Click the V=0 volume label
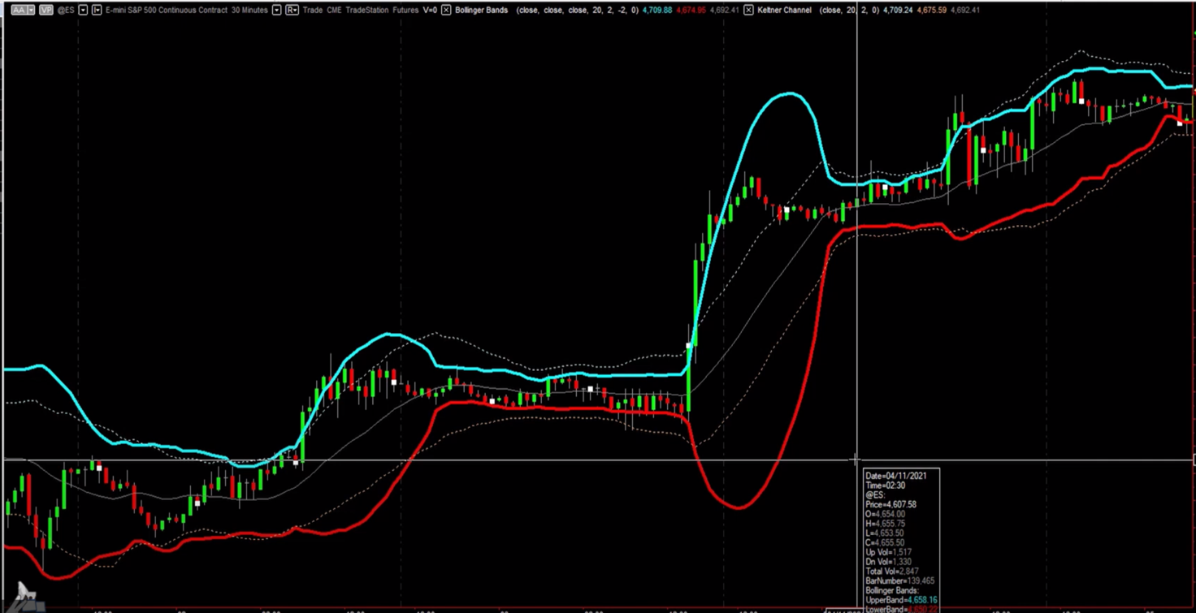The height and width of the screenshot is (613, 1196). tap(431, 11)
